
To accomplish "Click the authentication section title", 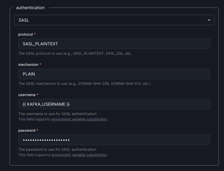I will point(30,8).
